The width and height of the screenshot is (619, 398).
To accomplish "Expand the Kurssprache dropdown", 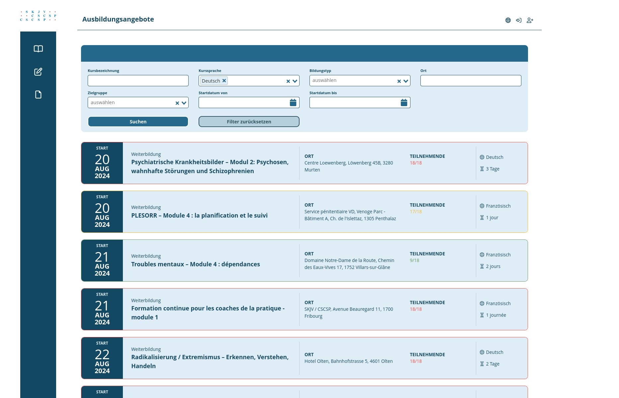I will 295,81.
